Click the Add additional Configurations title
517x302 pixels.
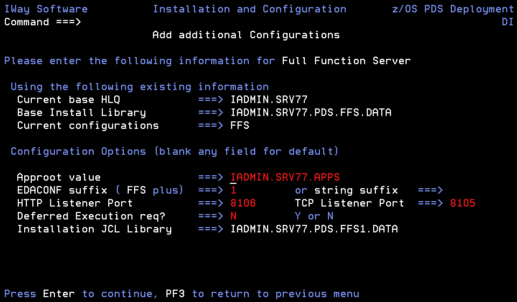click(x=246, y=35)
